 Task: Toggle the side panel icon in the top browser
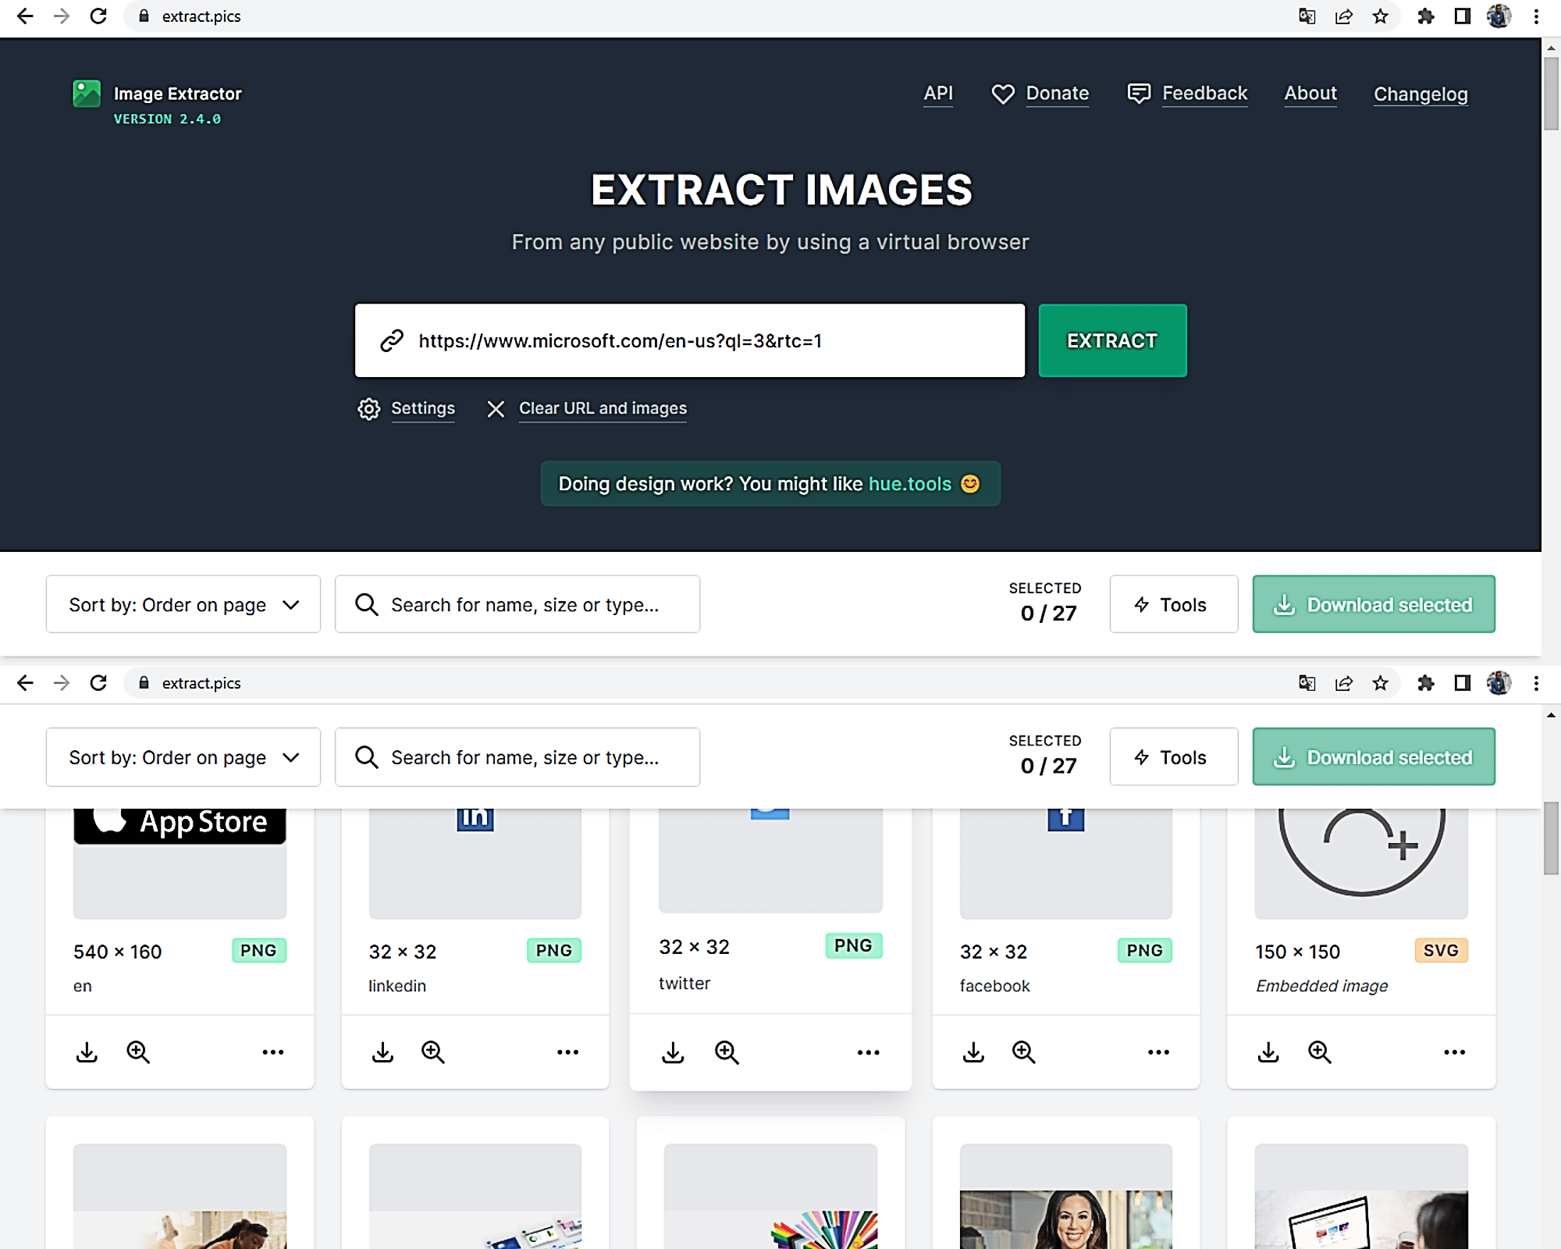1462,16
